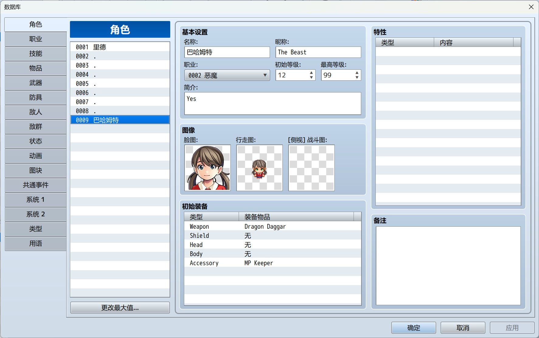
Task: Select the 用语 tab
Action: pyautogui.click(x=36, y=243)
